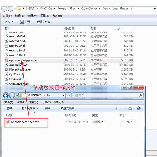157x157 pixels.
Task: Click the back button in OpenCloner Ripper window
Action: coord(4,9)
